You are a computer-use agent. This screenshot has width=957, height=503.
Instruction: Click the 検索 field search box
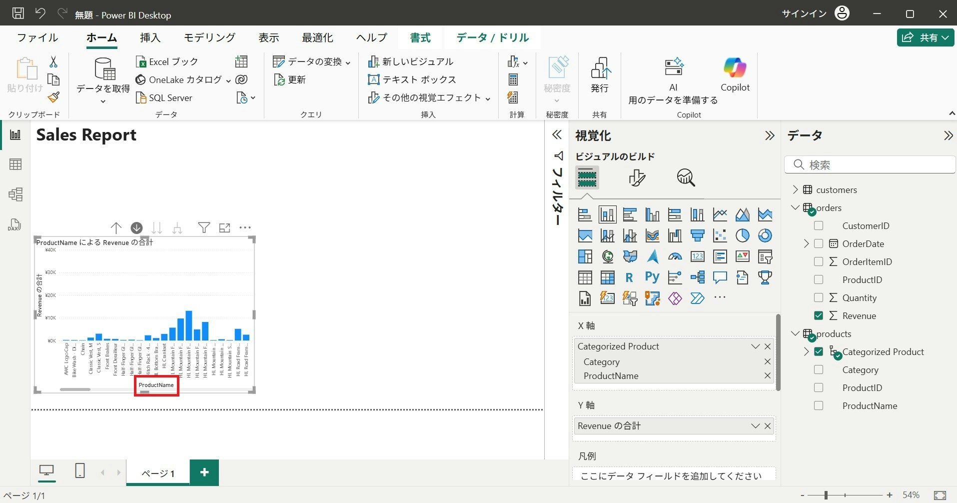point(870,164)
